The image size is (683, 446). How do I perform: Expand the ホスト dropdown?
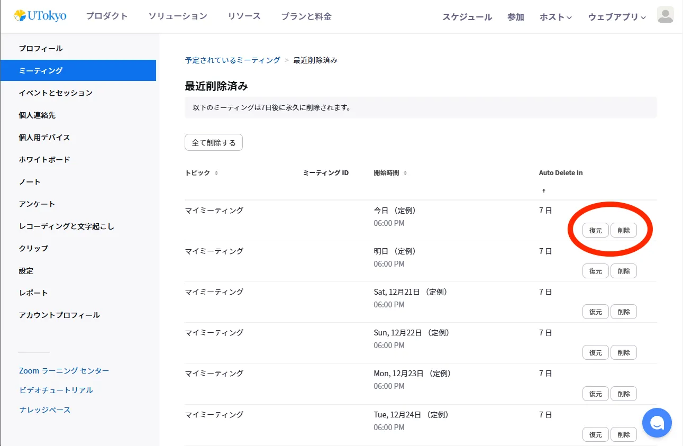[x=555, y=17]
